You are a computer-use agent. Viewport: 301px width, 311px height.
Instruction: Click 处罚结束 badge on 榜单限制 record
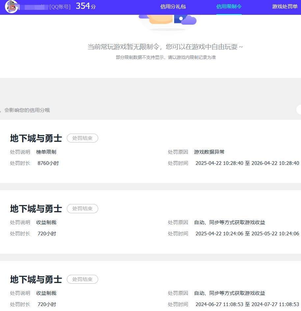pyautogui.click(x=82, y=138)
